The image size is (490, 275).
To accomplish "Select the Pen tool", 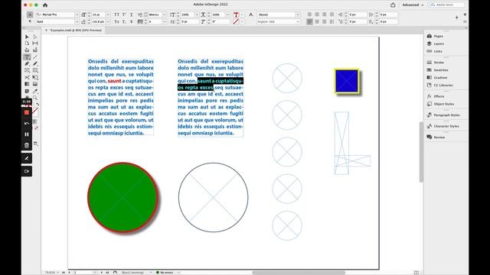I will pos(27,64).
